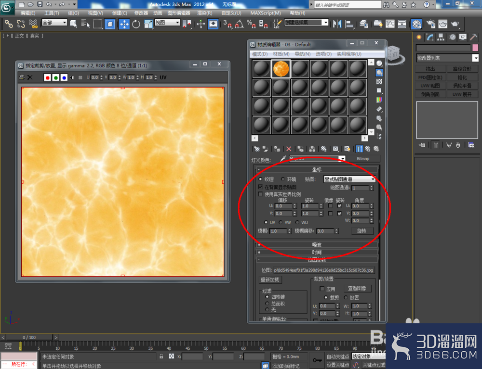Open Modify tab in command panel
Viewport: 482px width, 369px height.
[x=430, y=37]
